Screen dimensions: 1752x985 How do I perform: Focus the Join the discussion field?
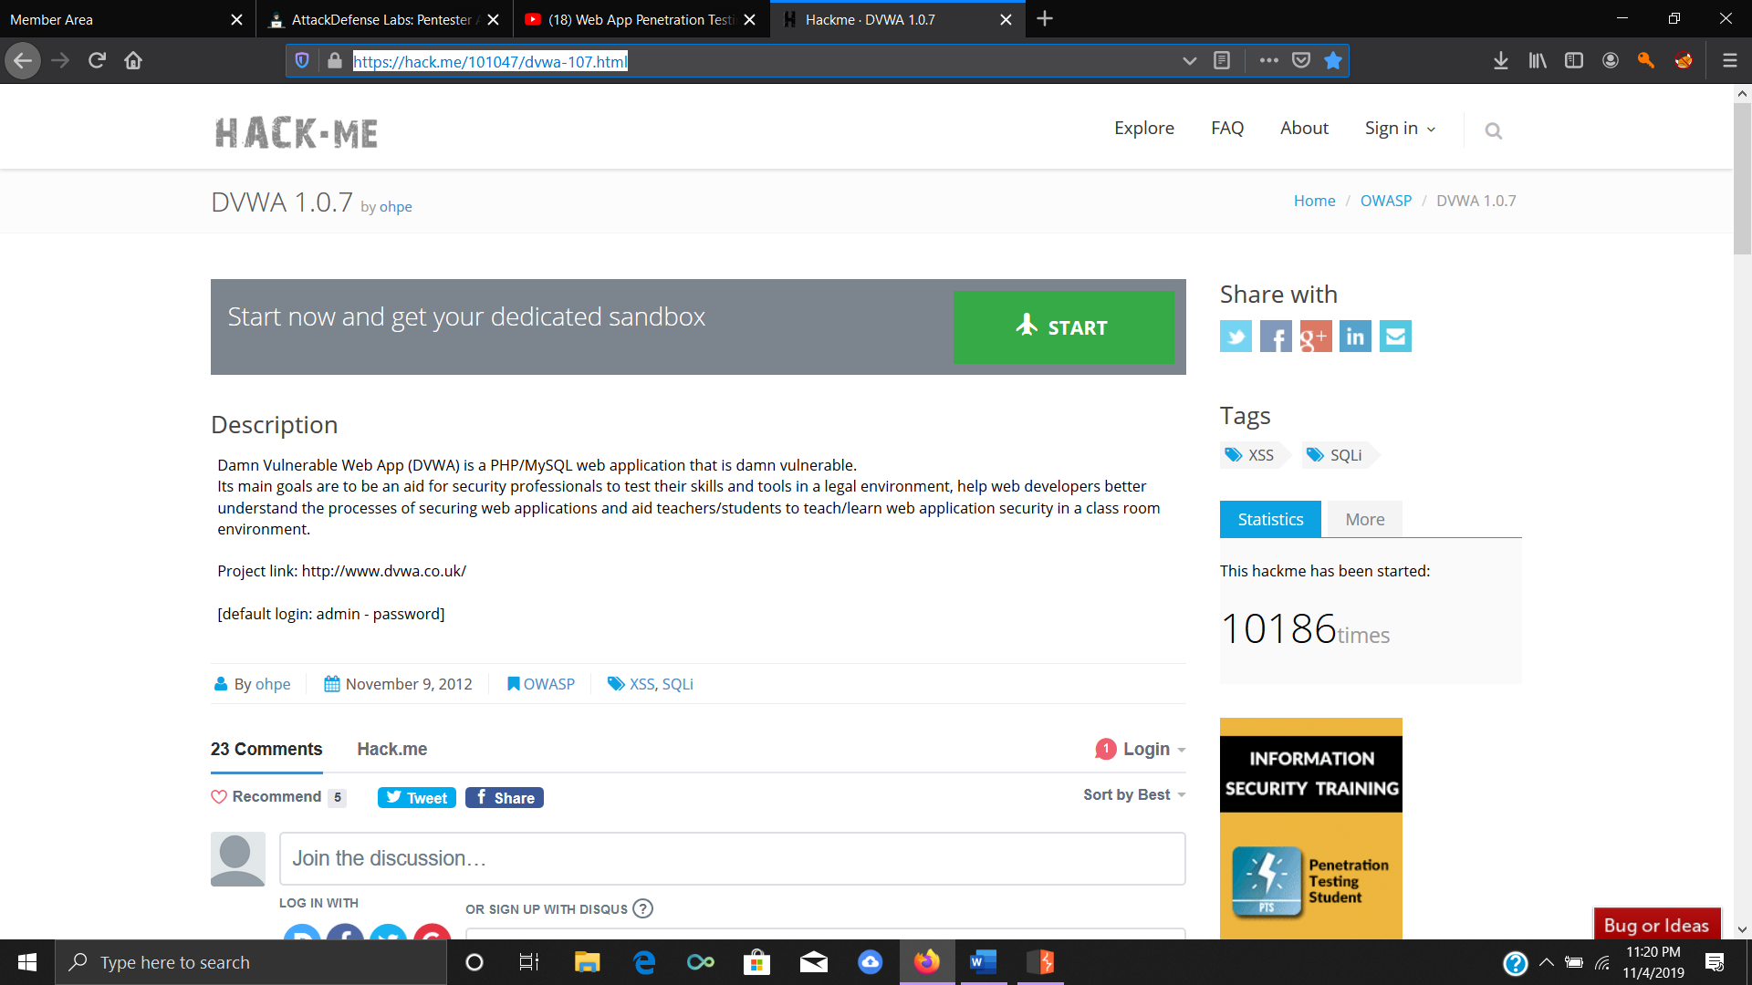(x=732, y=858)
